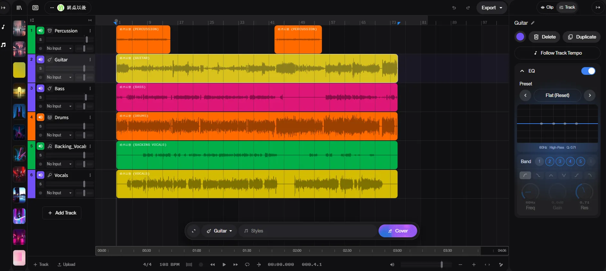Collapse the EQ section
Viewport: 606px width, 271px height.
coord(522,71)
